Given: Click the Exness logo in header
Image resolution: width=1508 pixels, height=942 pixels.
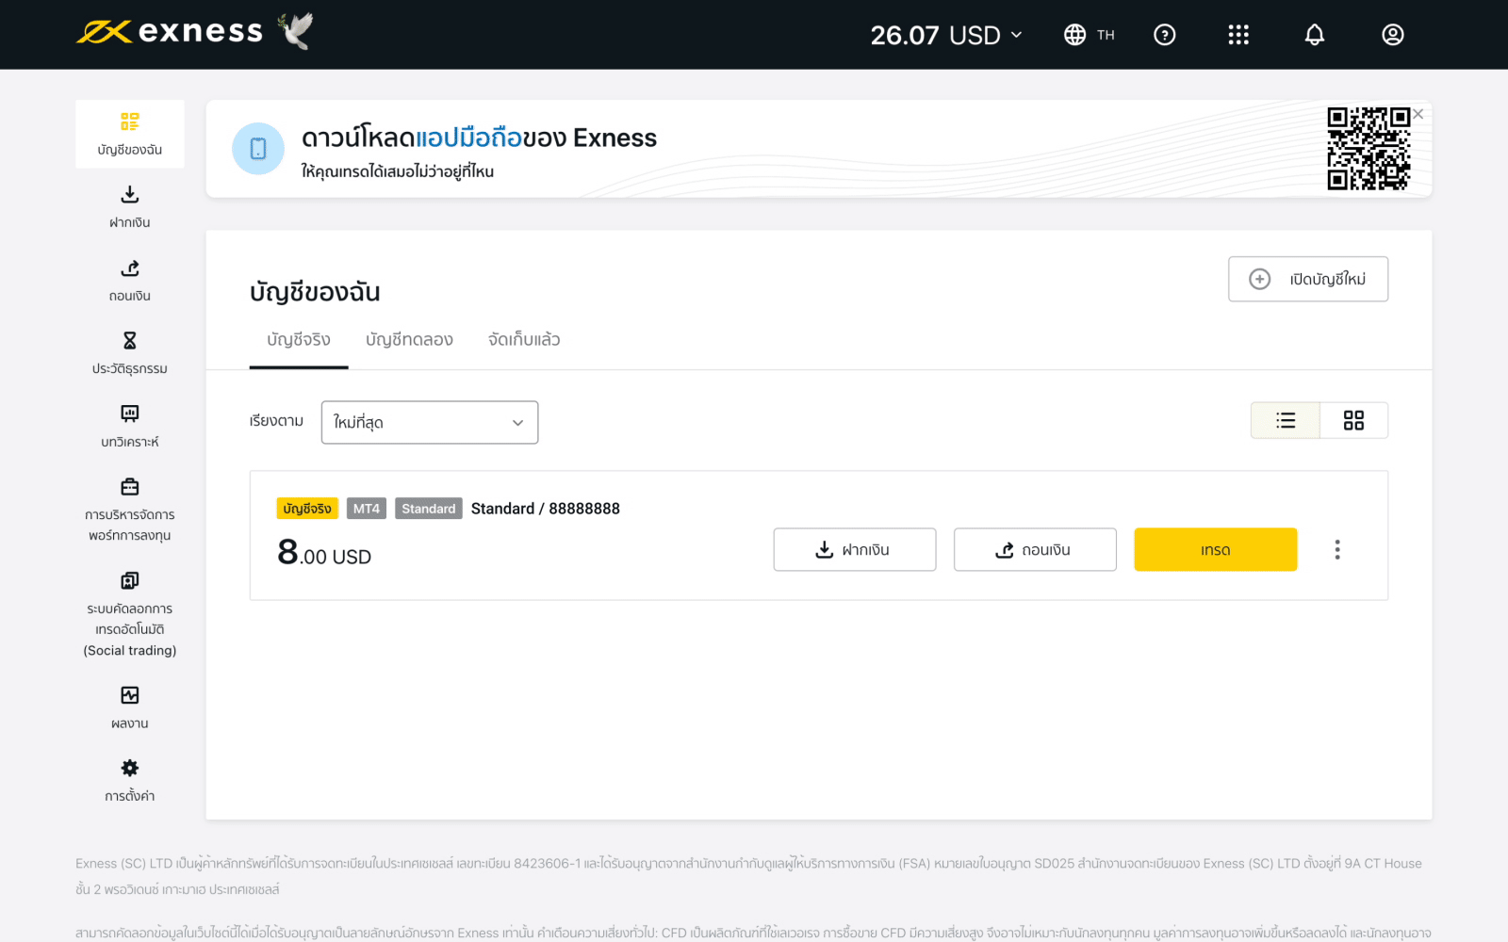Looking at the screenshot, I should tap(170, 32).
